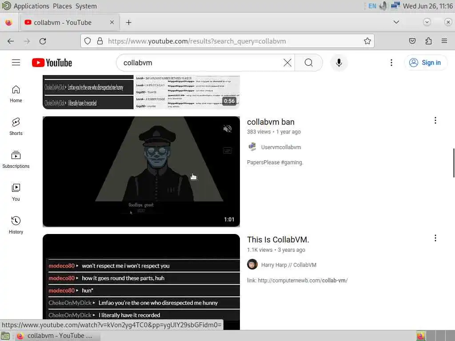
Task: Unmute the collabvm ban preview
Action: point(227,129)
